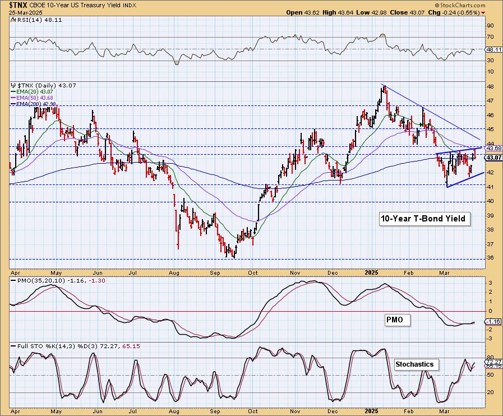Click the RSI(14) 48.11 legend text

coord(39,20)
